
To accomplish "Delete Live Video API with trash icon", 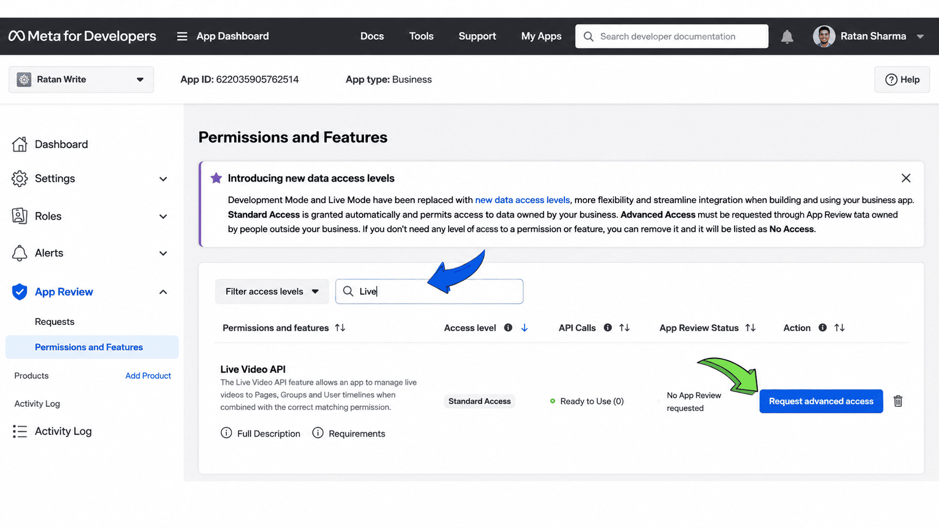I will [898, 401].
